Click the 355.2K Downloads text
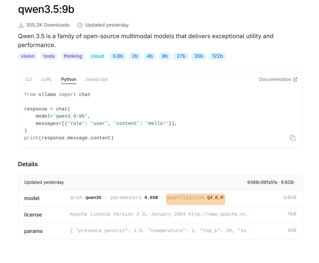 48,25
